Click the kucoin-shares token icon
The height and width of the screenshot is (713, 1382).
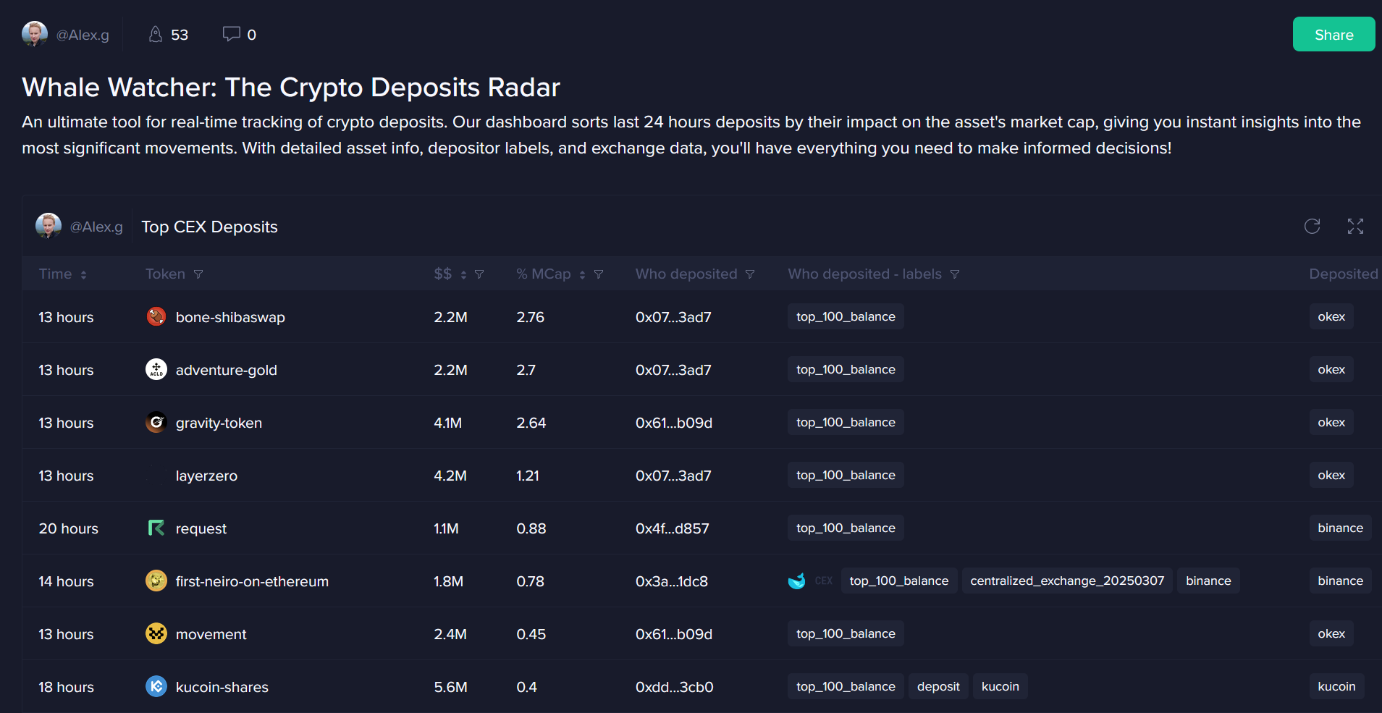click(156, 686)
